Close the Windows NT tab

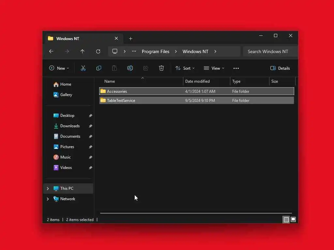[x=116, y=38]
